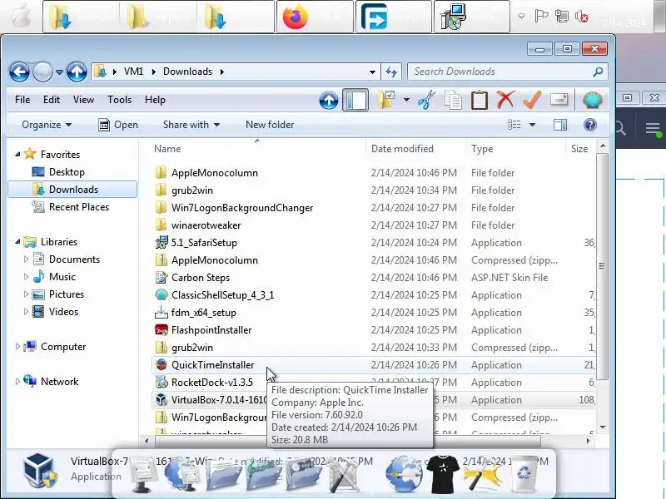Image resolution: width=666 pixels, height=499 pixels.
Task: Open the Tools menu
Action: [x=119, y=100]
